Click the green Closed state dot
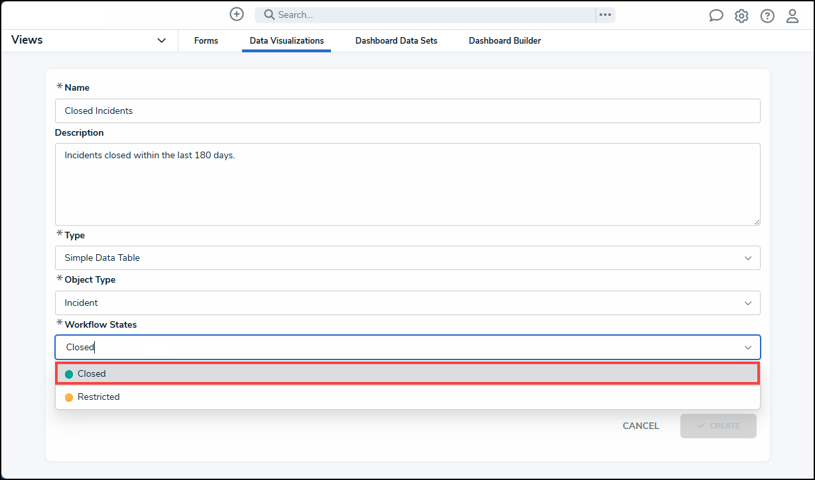Image resolution: width=815 pixels, height=480 pixels. (69, 374)
